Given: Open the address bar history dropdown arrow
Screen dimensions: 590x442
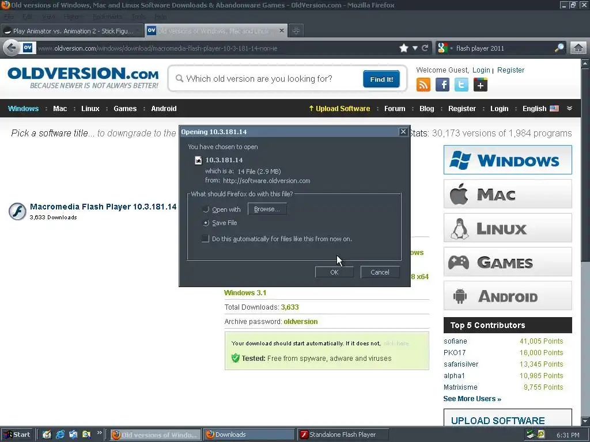Looking at the screenshot, I should pos(415,48).
